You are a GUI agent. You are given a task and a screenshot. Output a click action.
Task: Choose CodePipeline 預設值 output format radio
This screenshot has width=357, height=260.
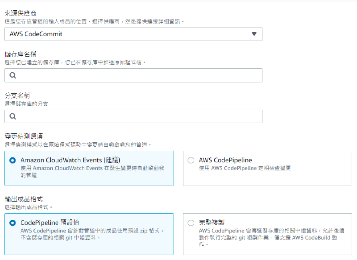click(x=13, y=222)
